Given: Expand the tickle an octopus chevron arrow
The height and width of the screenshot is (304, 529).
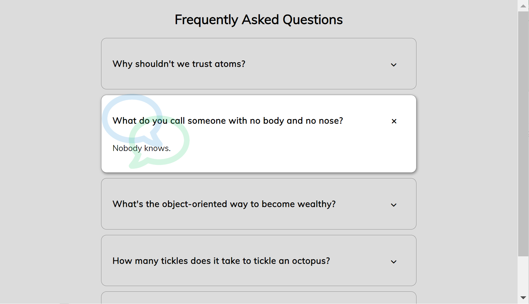Looking at the screenshot, I should 394,262.
